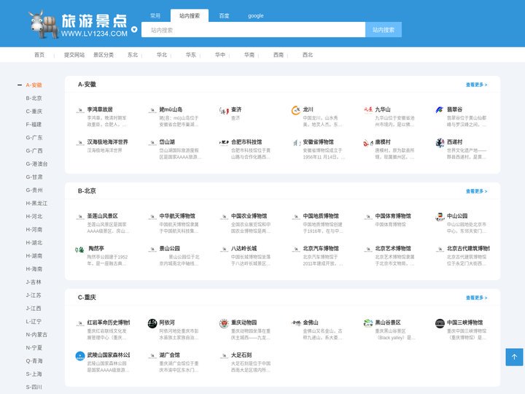Switch to the google search tab
Screen dimensions: 525x394
point(255,16)
